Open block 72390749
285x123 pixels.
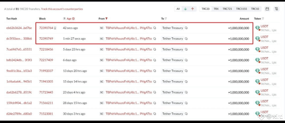coord(46,39)
